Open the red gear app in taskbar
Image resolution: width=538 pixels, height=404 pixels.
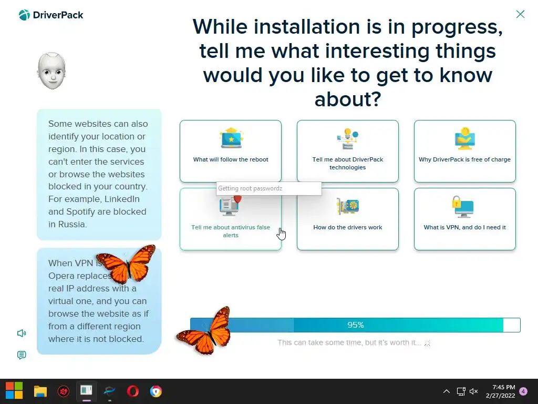coord(64,391)
